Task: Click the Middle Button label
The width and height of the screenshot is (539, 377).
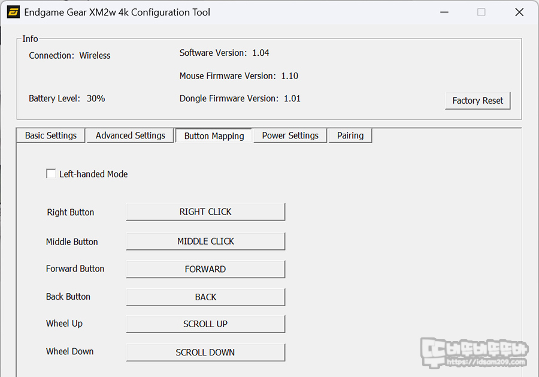Action: click(72, 242)
